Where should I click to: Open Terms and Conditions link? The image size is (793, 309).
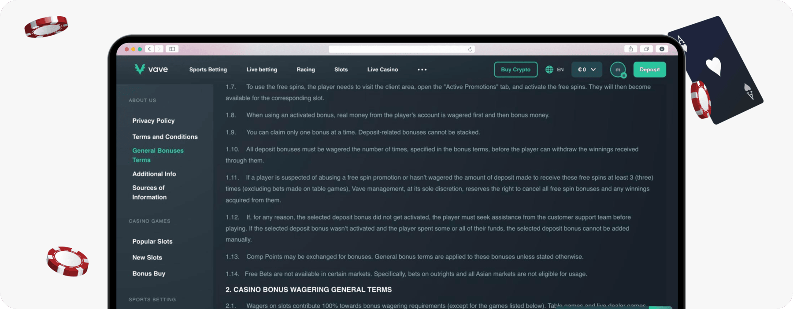165,137
